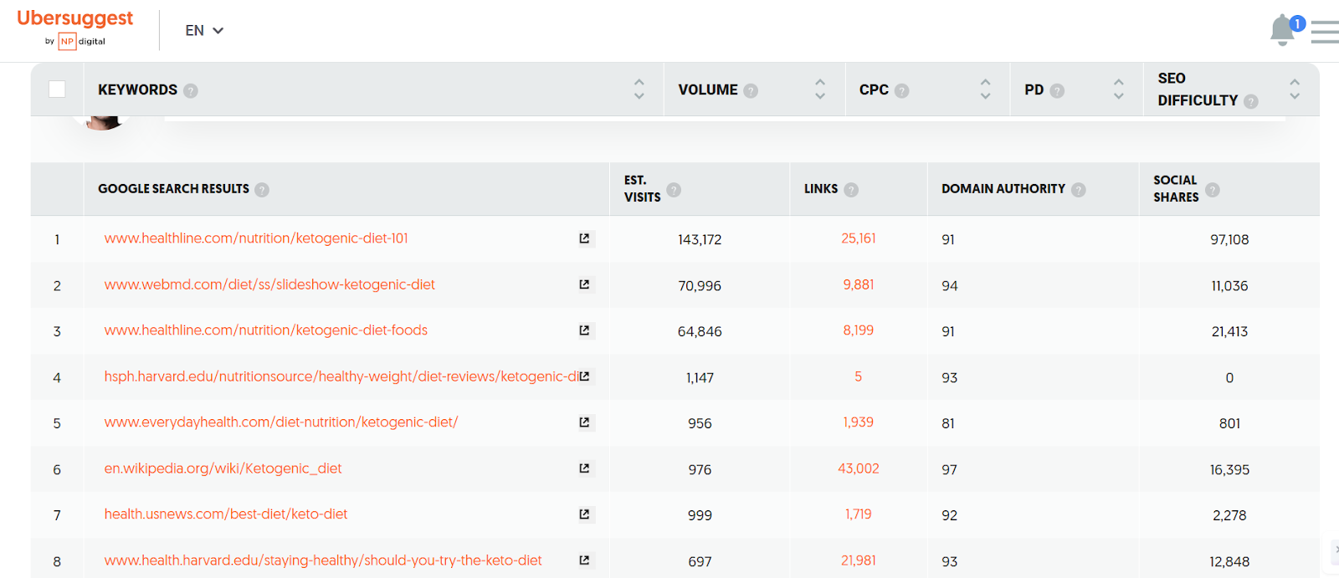Click help icon next to KEYWORDS header
The height and width of the screenshot is (578, 1339).
pos(191,90)
